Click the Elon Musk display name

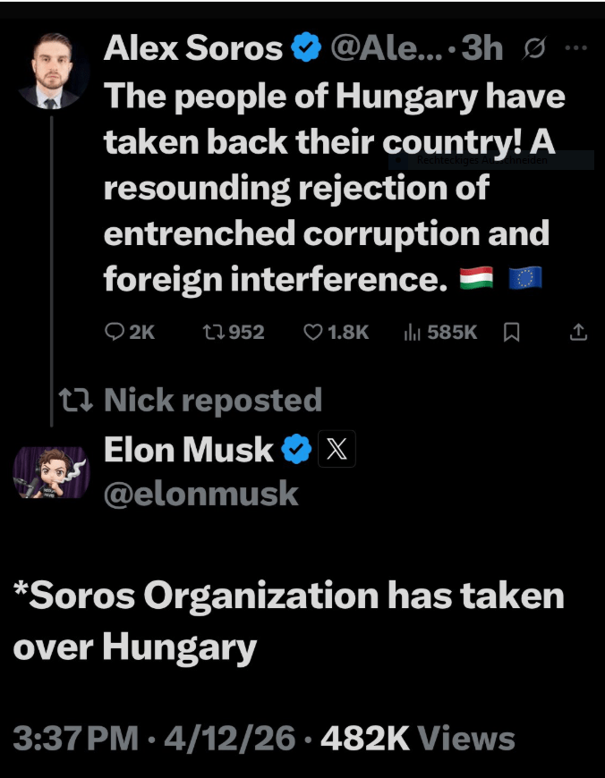click(189, 450)
